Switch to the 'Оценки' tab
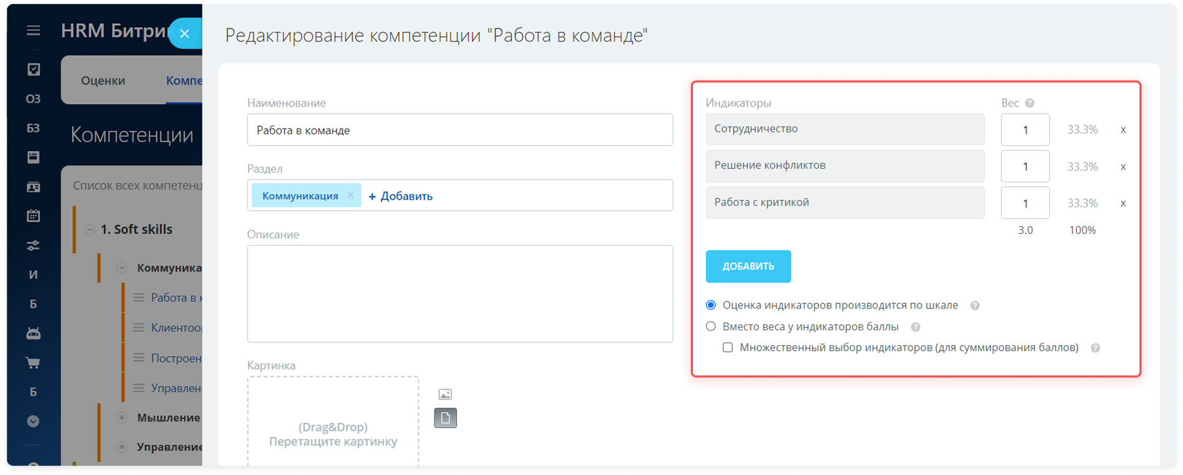1183x475 pixels. point(103,81)
